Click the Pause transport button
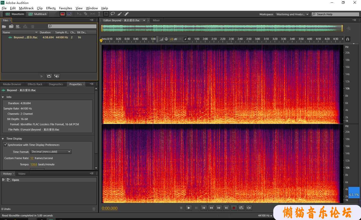This screenshot has height=220, width=361. pyautogui.click(x=196, y=208)
